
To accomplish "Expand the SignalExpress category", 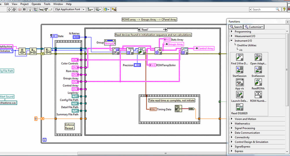I will tap(257, 146).
